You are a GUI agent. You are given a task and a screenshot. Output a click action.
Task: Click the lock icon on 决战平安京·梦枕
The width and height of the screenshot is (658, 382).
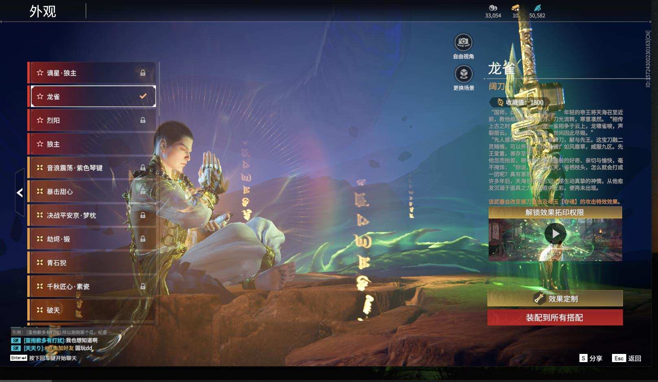tap(143, 215)
